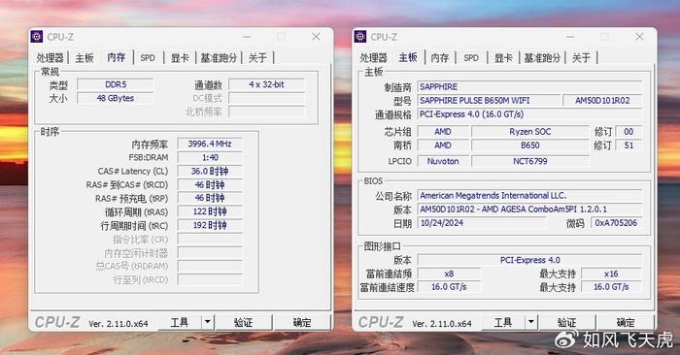Viewport: 680px width, 355px height.
Task: Click the BIOS date 10/24/2024 field
Action: (482, 223)
